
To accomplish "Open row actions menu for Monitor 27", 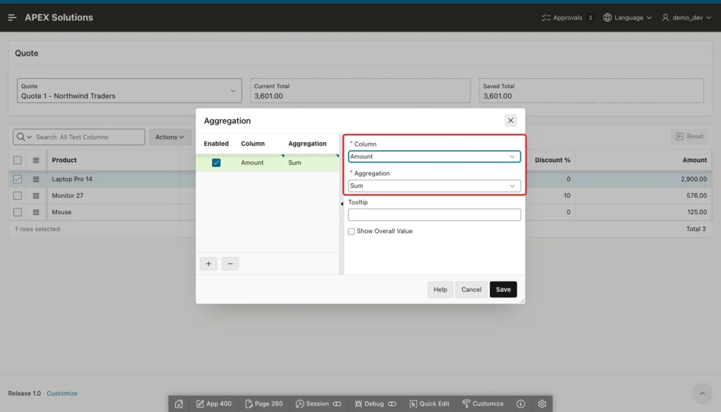I will click(36, 195).
